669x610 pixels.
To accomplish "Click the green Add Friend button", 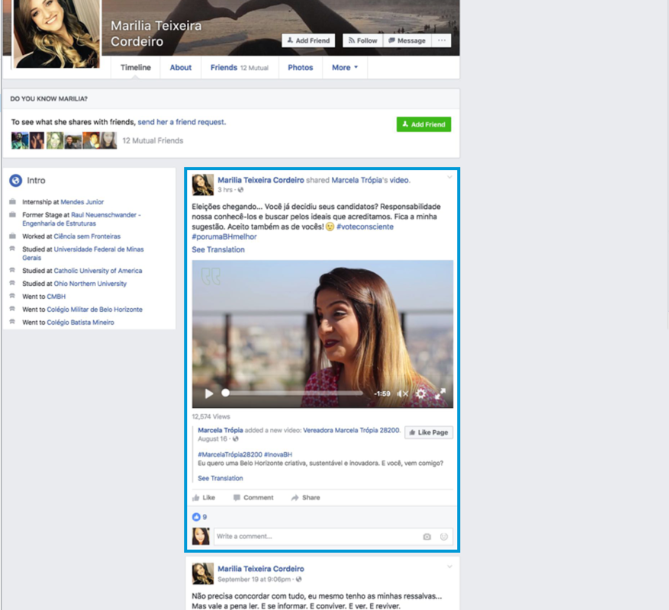I will coord(423,124).
